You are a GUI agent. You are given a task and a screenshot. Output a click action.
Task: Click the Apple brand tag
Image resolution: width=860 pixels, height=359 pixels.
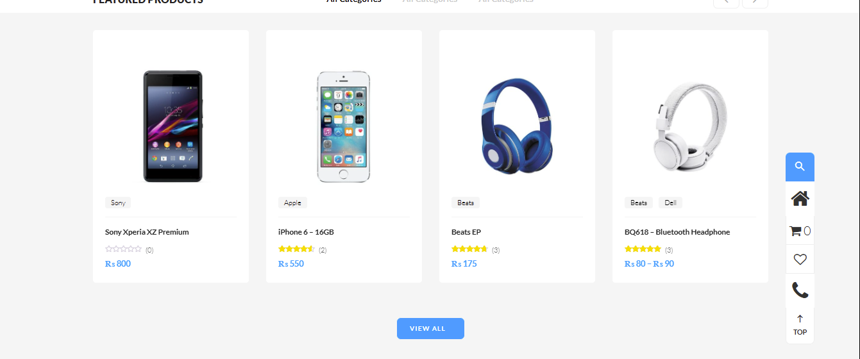[292, 203]
